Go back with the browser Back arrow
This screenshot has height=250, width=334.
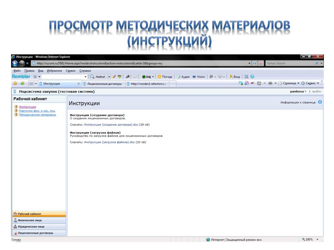[x=15, y=63]
